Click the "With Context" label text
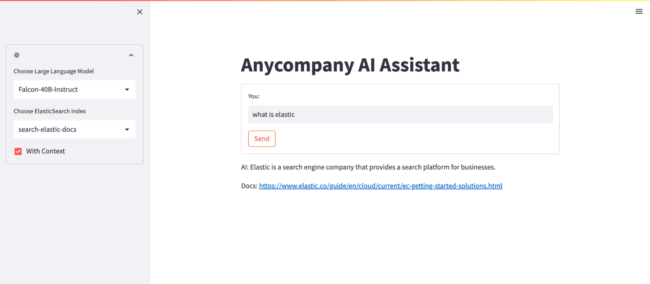This screenshot has width=650, height=284. pyautogui.click(x=46, y=151)
